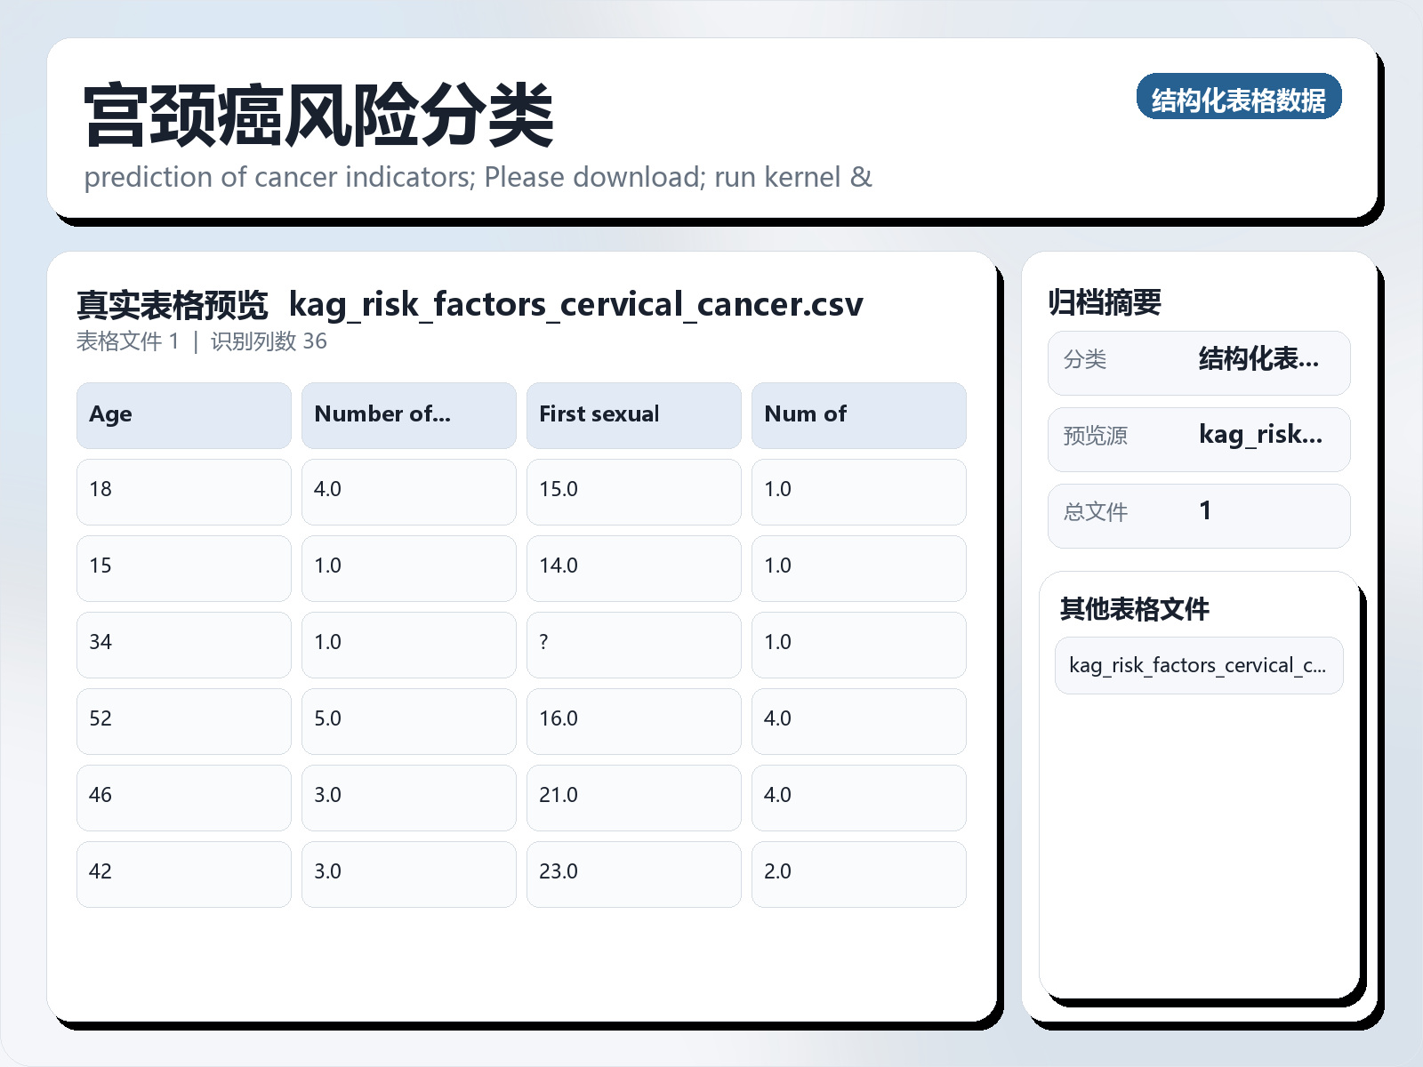Click the kag_risk_factors_cervical_cancer.csv preview heading
The image size is (1423, 1067).
click(x=575, y=304)
